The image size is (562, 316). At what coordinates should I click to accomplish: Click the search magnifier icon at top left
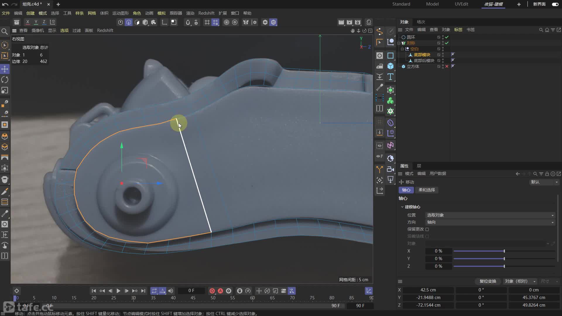5,31
